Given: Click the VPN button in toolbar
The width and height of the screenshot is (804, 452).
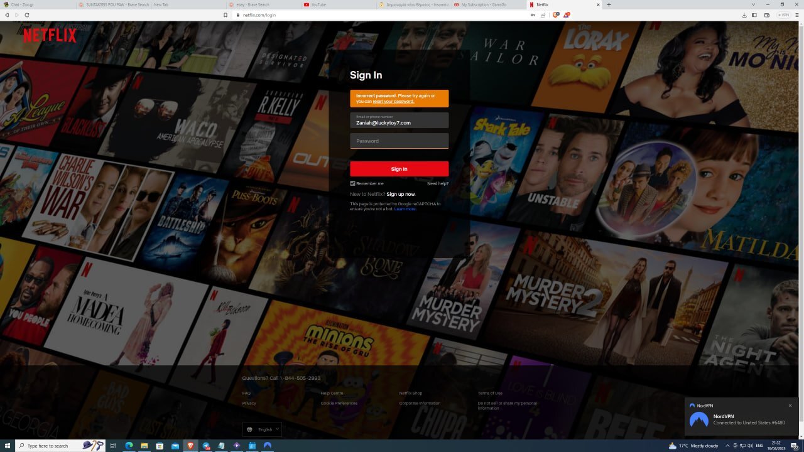Looking at the screenshot, I should pos(783,14).
